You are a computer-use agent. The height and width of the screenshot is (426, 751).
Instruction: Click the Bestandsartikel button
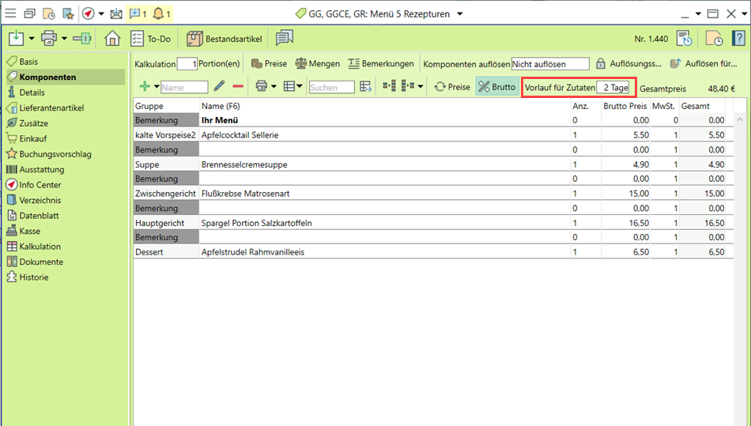(226, 38)
